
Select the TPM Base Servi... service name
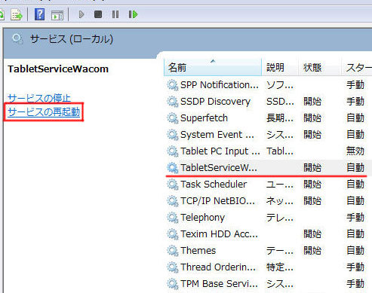click(219, 284)
